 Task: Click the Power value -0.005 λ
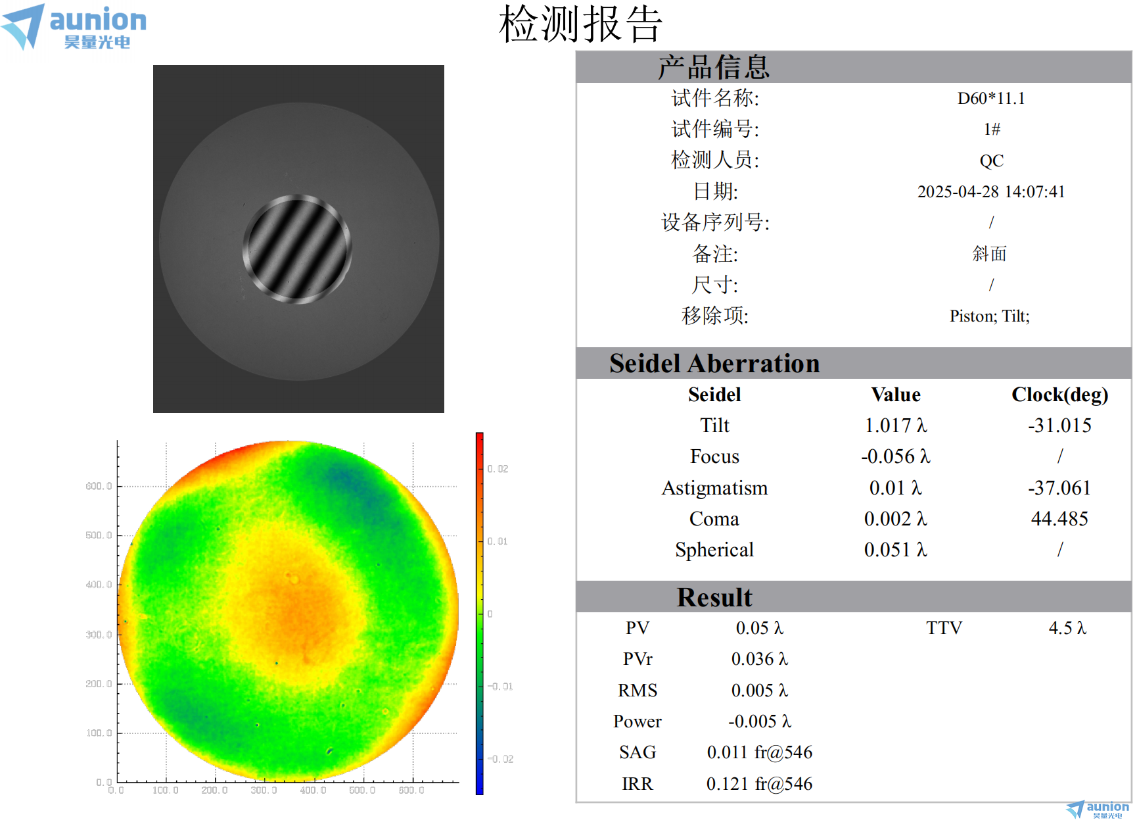pyautogui.click(x=760, y=721)
